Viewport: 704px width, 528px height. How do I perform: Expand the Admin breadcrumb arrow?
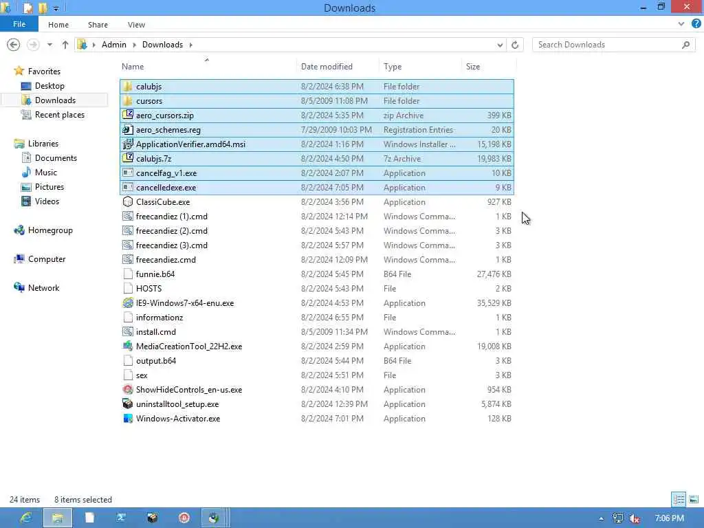(134, 45)
